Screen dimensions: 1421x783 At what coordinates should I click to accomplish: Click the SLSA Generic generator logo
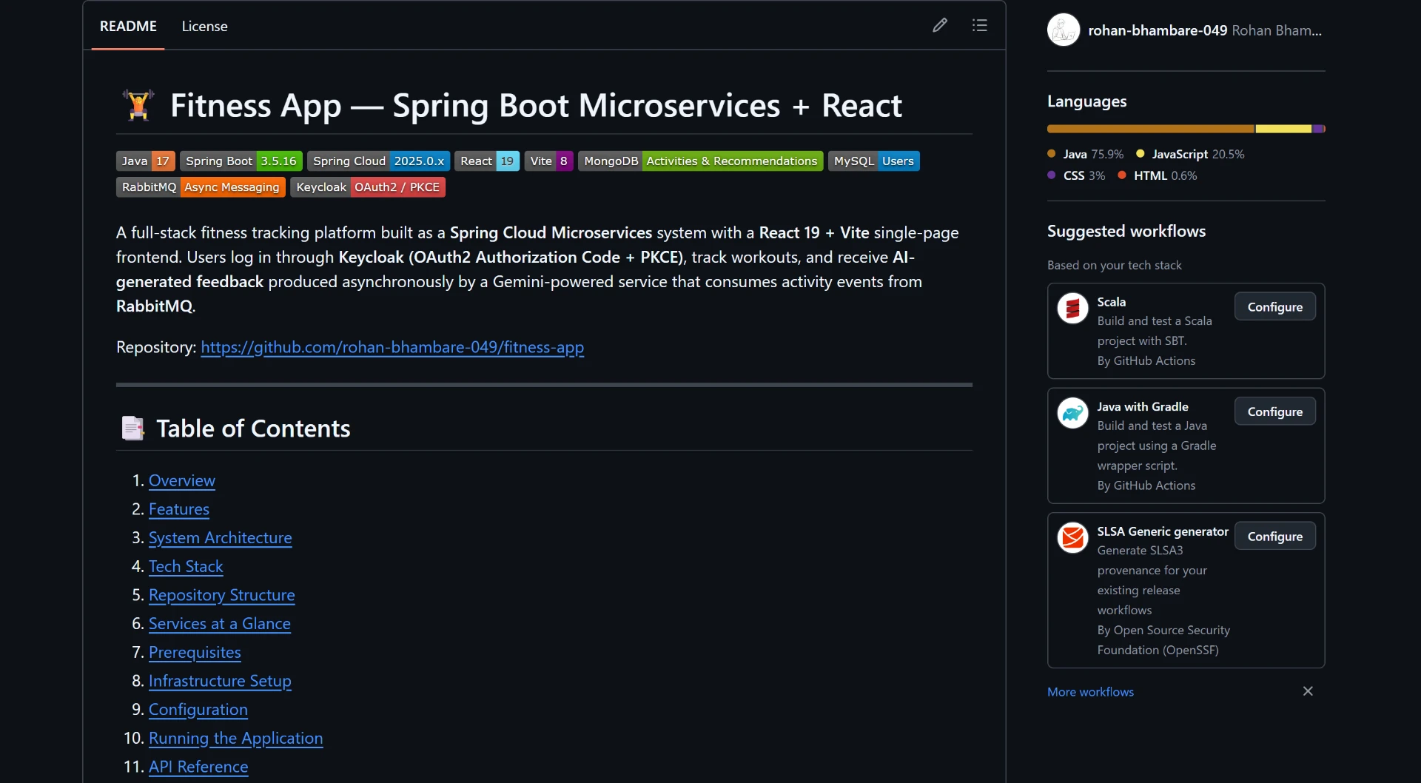[1072, 538]
